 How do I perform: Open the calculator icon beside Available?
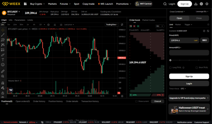pos(208,31)
